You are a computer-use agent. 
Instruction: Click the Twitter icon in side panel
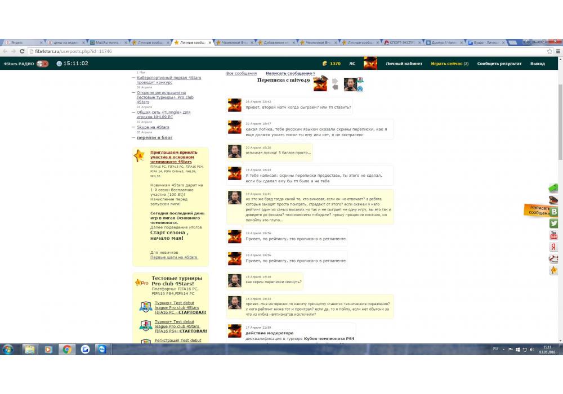point(554,223)
